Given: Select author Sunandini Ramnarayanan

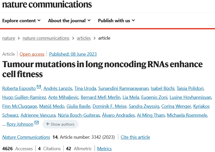Looking at the screenshot, I should (123, 88).
